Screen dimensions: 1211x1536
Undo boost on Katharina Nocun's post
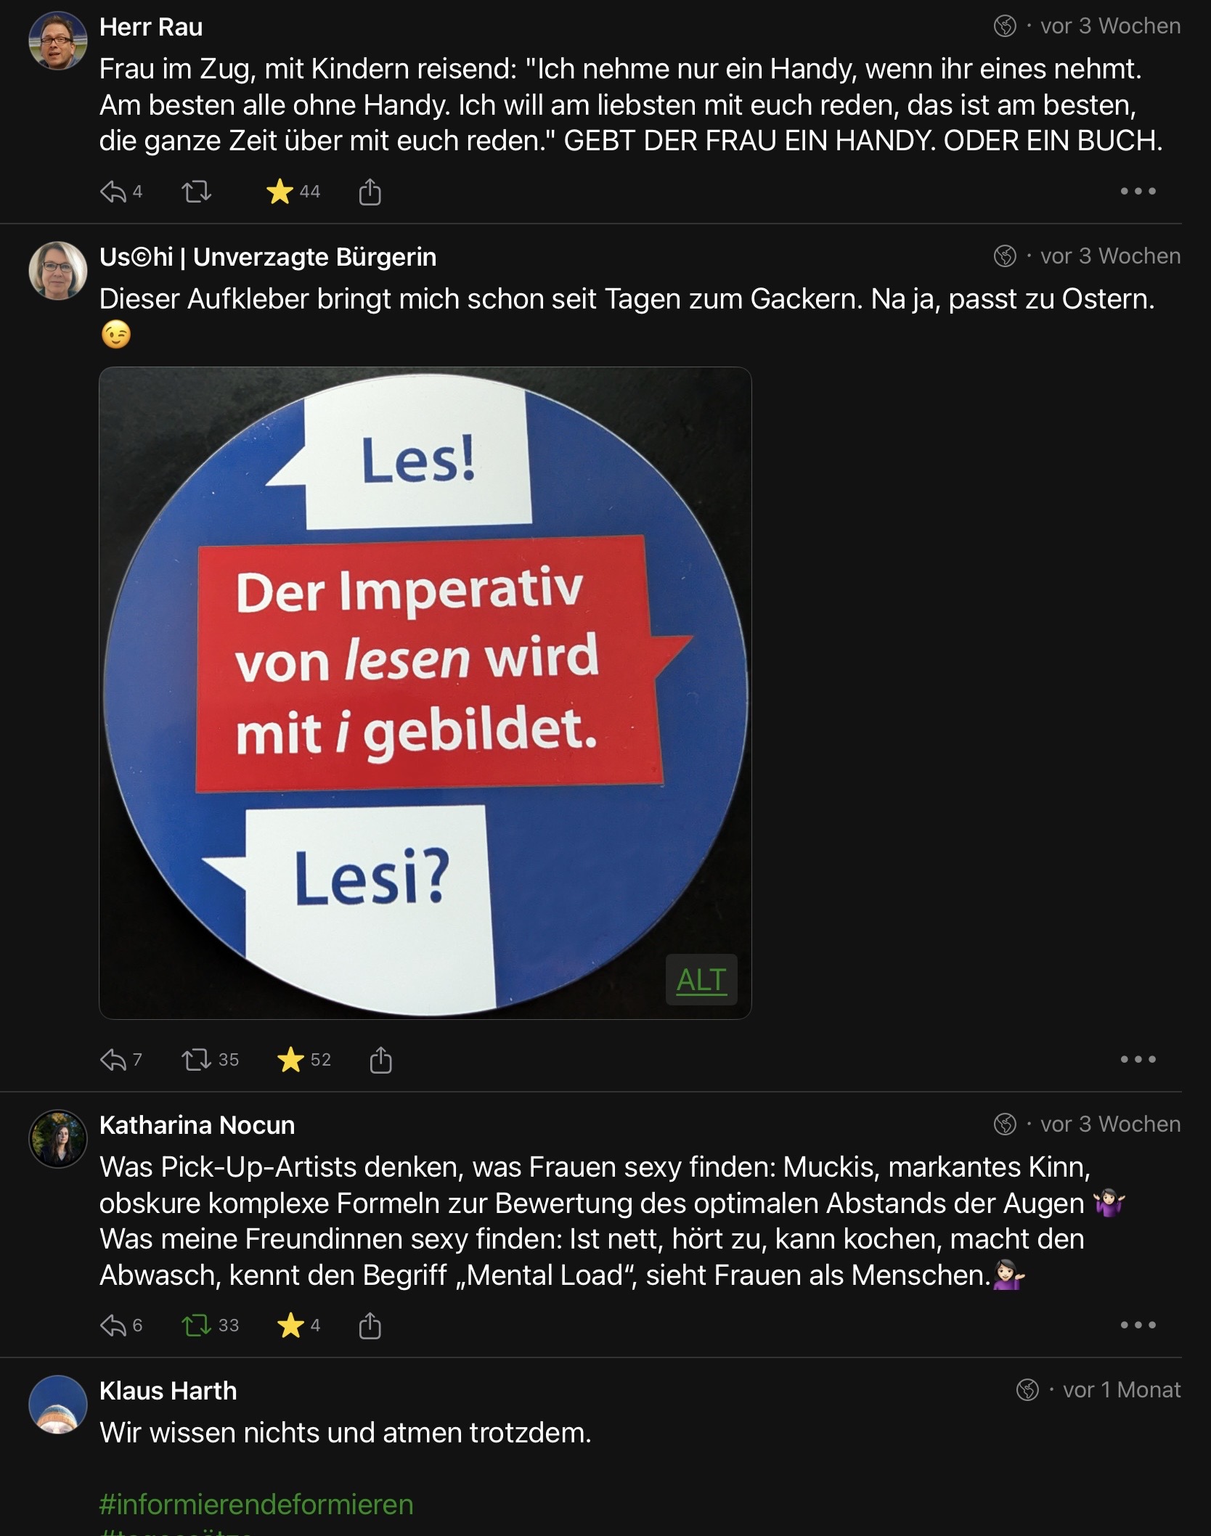click(196, 1326)
